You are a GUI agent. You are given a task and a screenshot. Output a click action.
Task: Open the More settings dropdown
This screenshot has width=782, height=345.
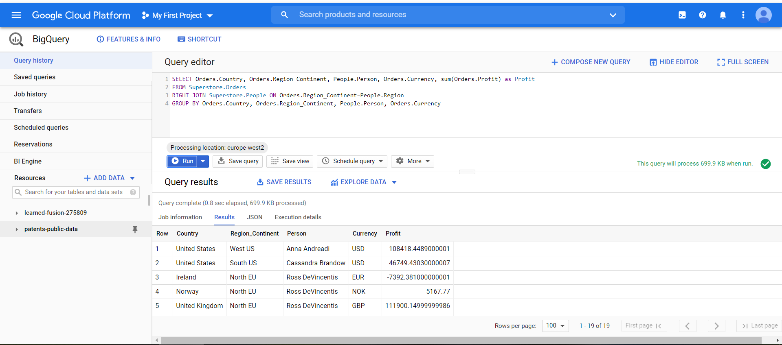coord(413,161)
